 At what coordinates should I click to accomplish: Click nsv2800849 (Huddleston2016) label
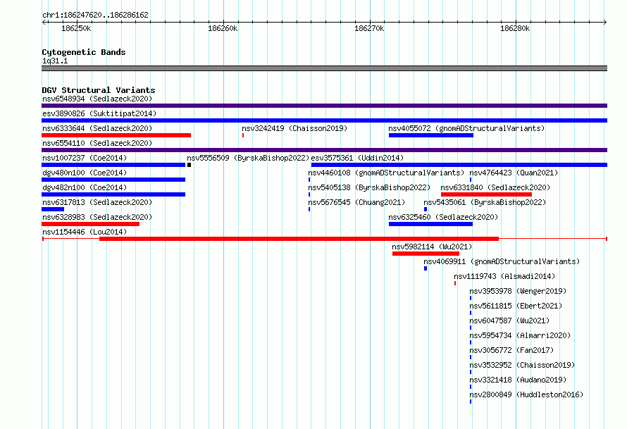pos(526,394)
